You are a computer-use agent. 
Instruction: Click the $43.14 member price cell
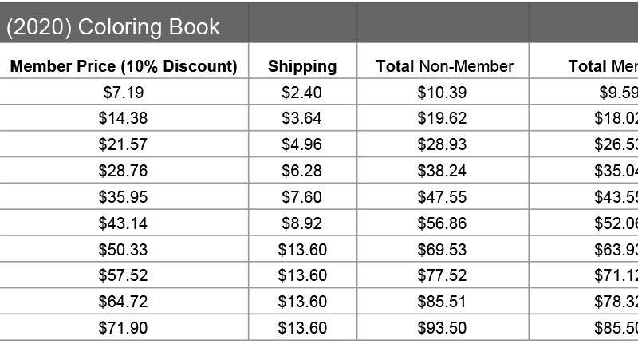(x=124, y=223)
